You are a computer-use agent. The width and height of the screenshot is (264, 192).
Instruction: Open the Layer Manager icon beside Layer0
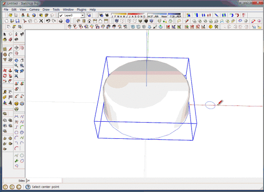coord(89,15)
